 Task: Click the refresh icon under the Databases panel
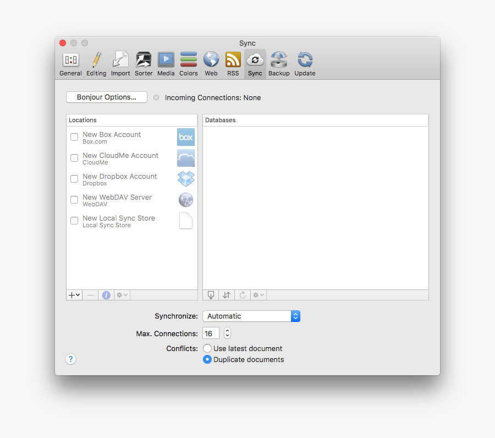[243, 295]
